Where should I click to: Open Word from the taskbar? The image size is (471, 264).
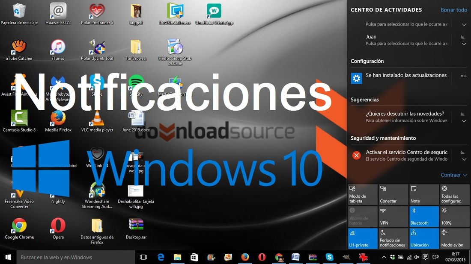[x=295, y=257]
